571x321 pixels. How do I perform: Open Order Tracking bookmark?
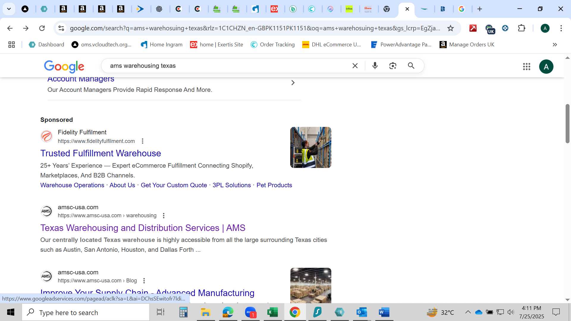(273, 45)
